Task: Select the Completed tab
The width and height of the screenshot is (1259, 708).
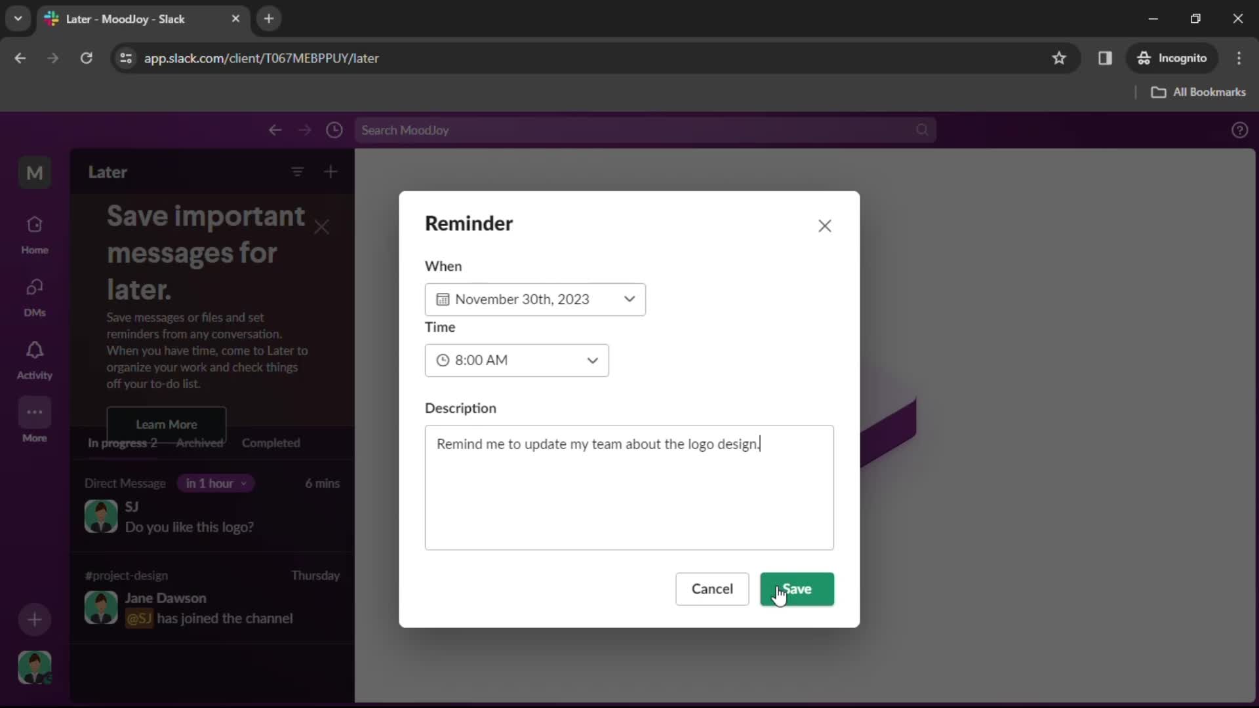Action: point(271,442)
